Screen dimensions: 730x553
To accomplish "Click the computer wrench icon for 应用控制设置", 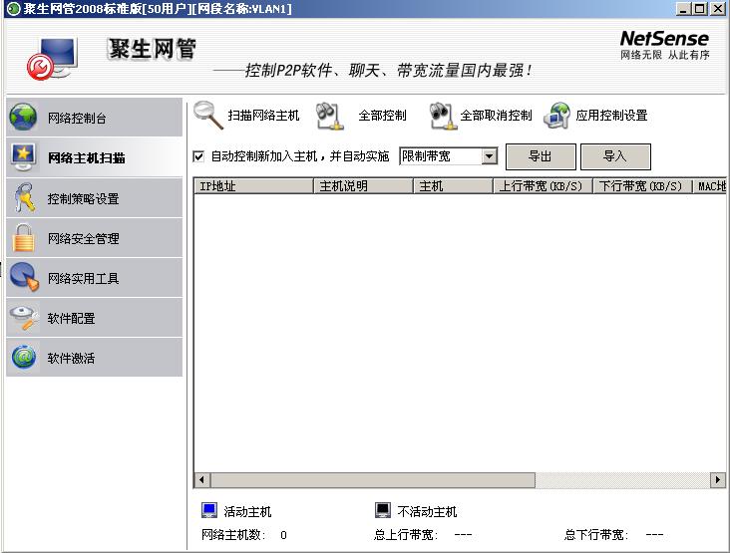I will pyautogui.click(x=556, y=116).
